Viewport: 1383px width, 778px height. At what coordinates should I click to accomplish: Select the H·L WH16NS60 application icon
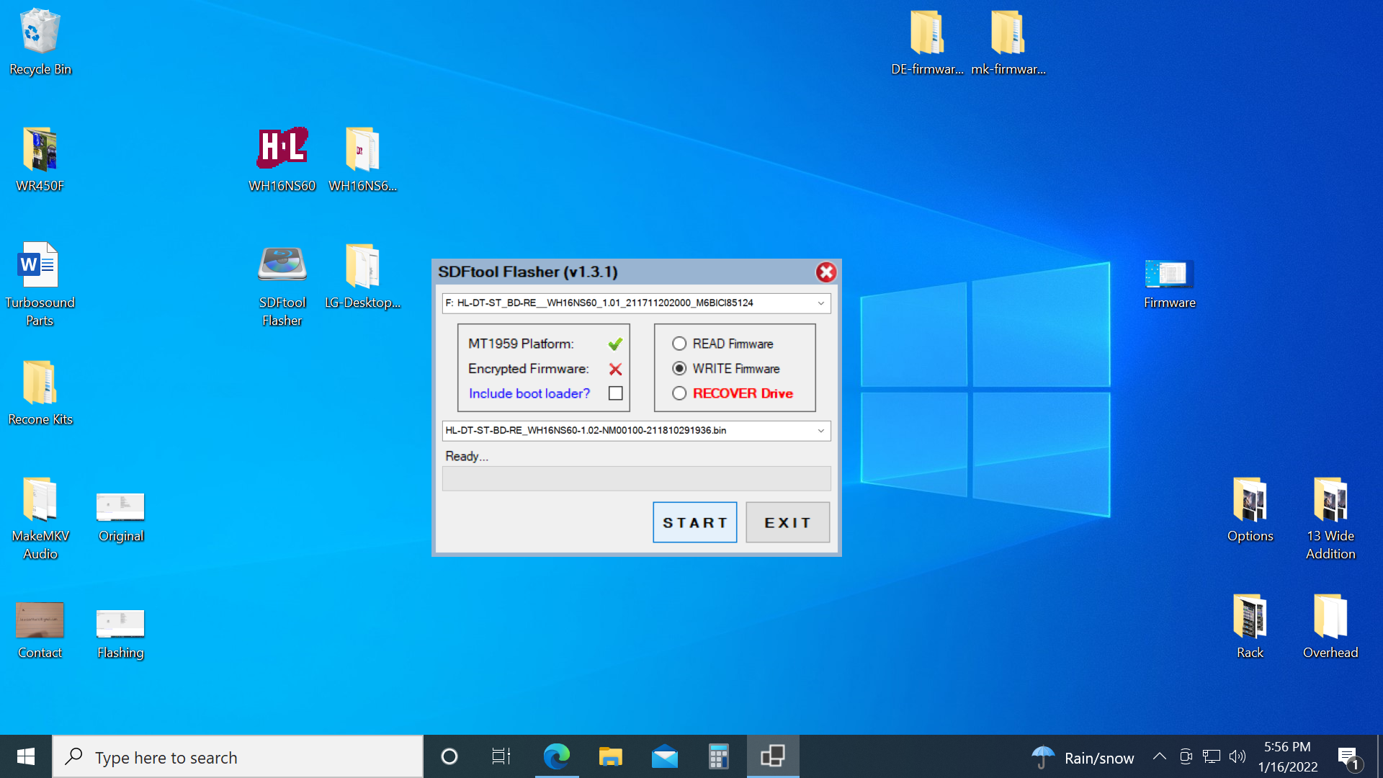click(282, 159)
